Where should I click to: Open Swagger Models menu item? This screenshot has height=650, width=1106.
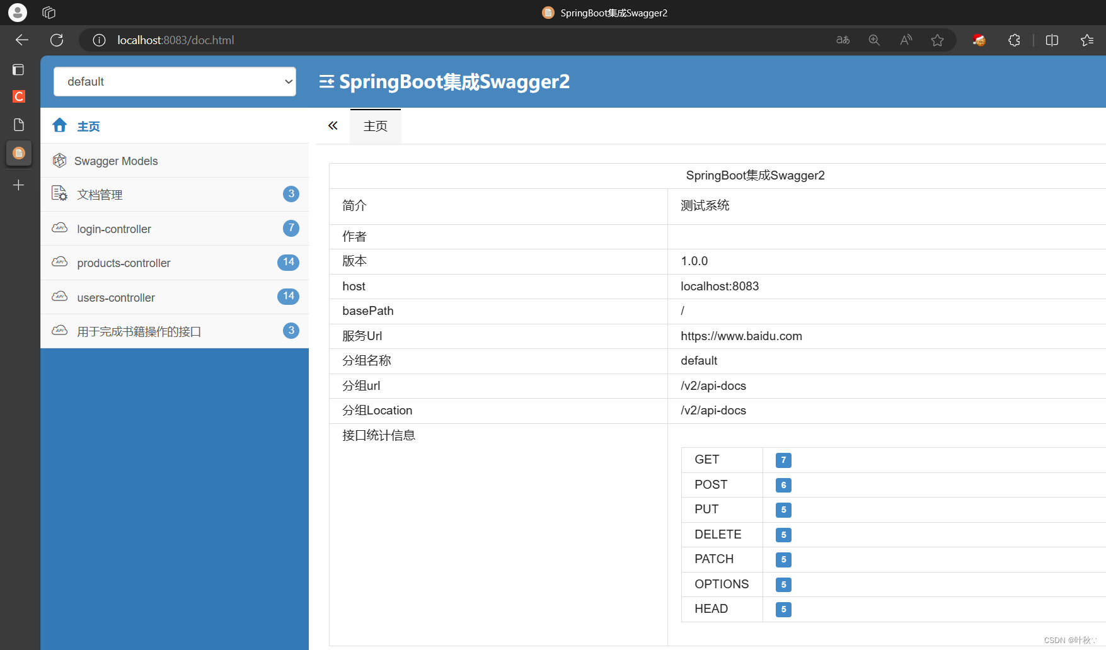pos(175,161)
